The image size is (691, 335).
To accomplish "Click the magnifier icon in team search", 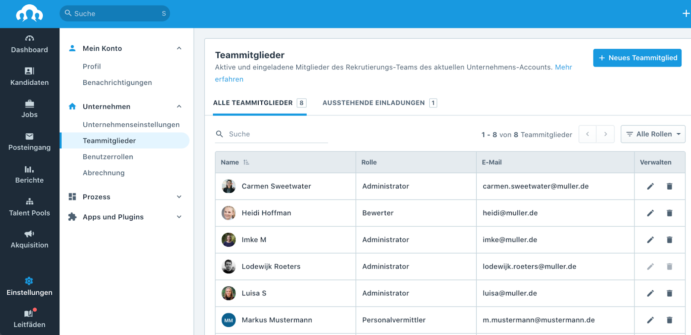I will pyautogui.click(x=219, y=134).
